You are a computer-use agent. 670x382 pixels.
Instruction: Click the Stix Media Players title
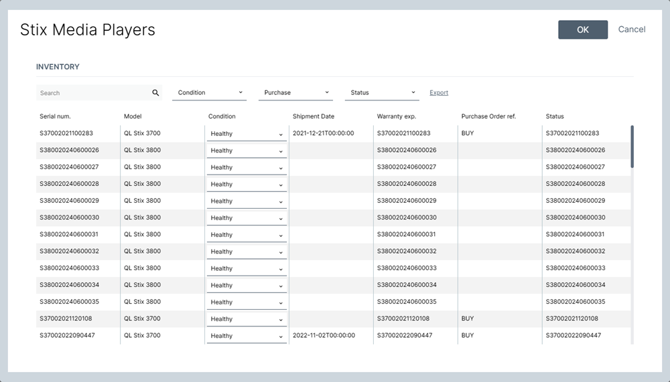(88, 29)
